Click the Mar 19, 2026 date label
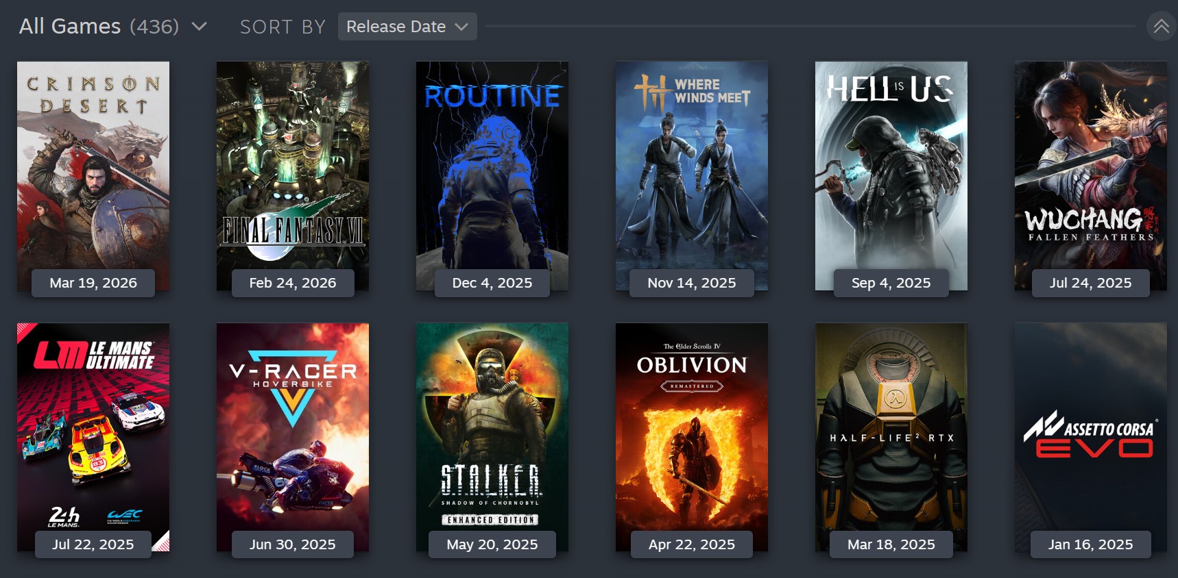The image size is (1178, 578). (93, 283)
